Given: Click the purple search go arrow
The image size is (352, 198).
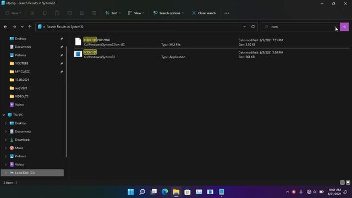Looking at the screenshot, I should [x=344, y=27].
